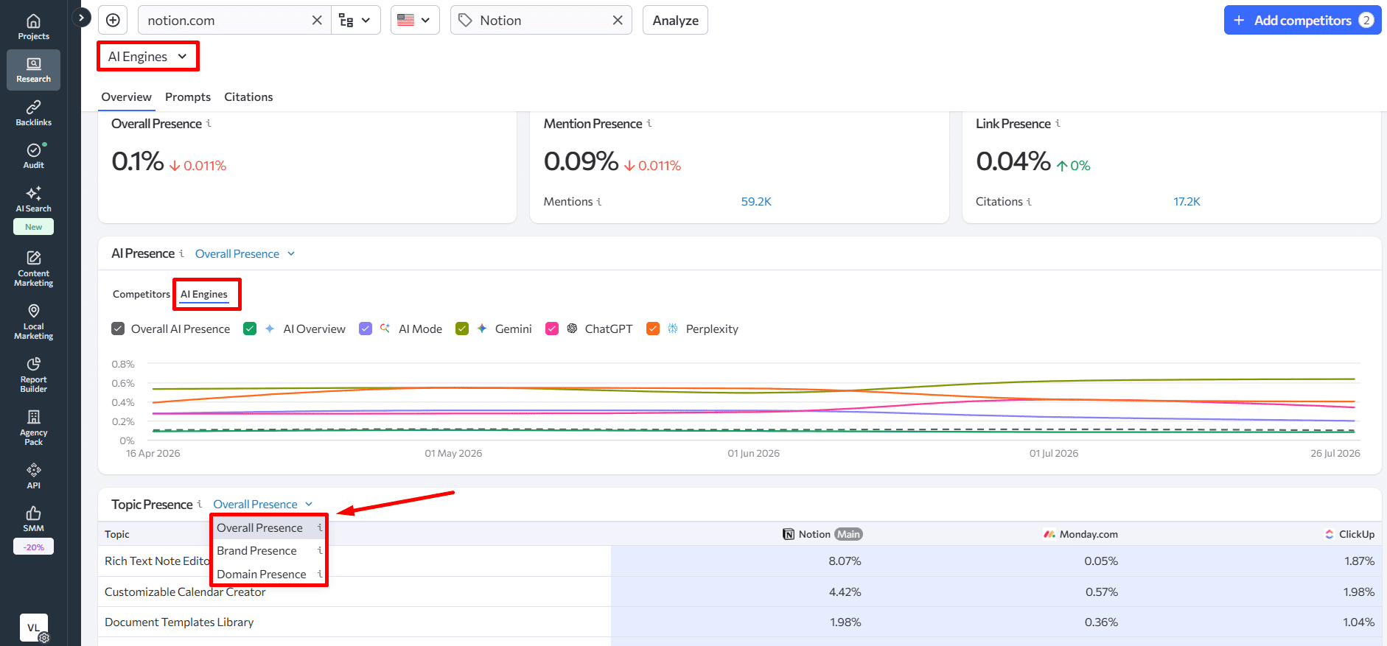Select the AI Engines chart tab
This screenshot has height=646, width=1387.
(x=204, y=294)
